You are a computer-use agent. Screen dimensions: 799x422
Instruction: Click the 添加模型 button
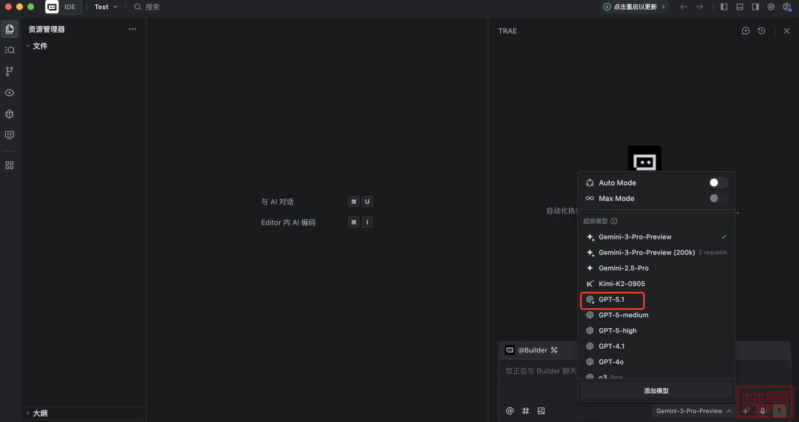tap(656, 391)
